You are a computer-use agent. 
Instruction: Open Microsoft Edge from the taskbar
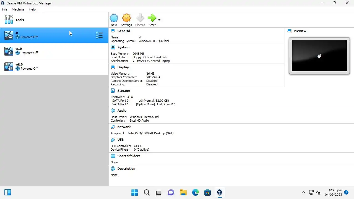click(x=195, y=192)
